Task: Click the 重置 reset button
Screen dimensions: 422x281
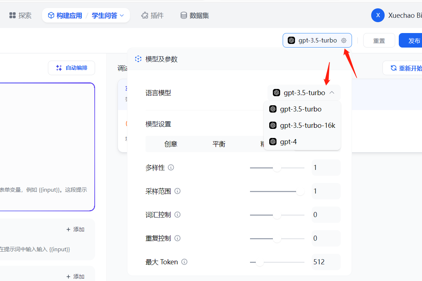Action: (x=379, y=41)
